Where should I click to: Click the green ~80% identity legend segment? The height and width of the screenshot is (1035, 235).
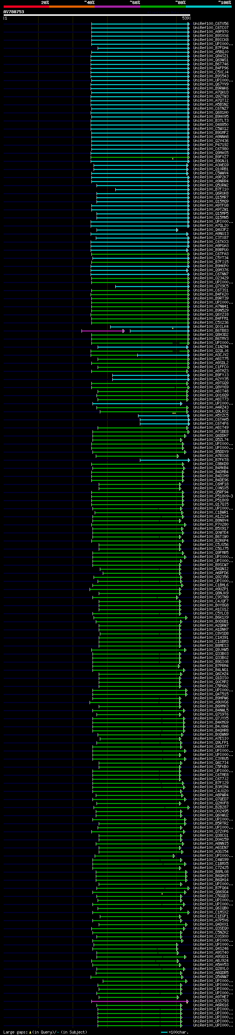pyautogui.click(x=163, y=7)
